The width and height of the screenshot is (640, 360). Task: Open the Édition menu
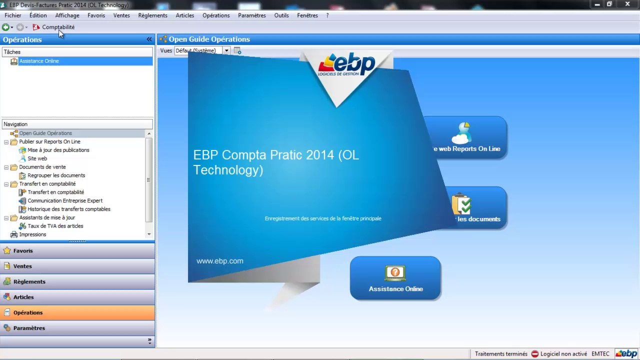pyautogui.click(x=38, y=15)
